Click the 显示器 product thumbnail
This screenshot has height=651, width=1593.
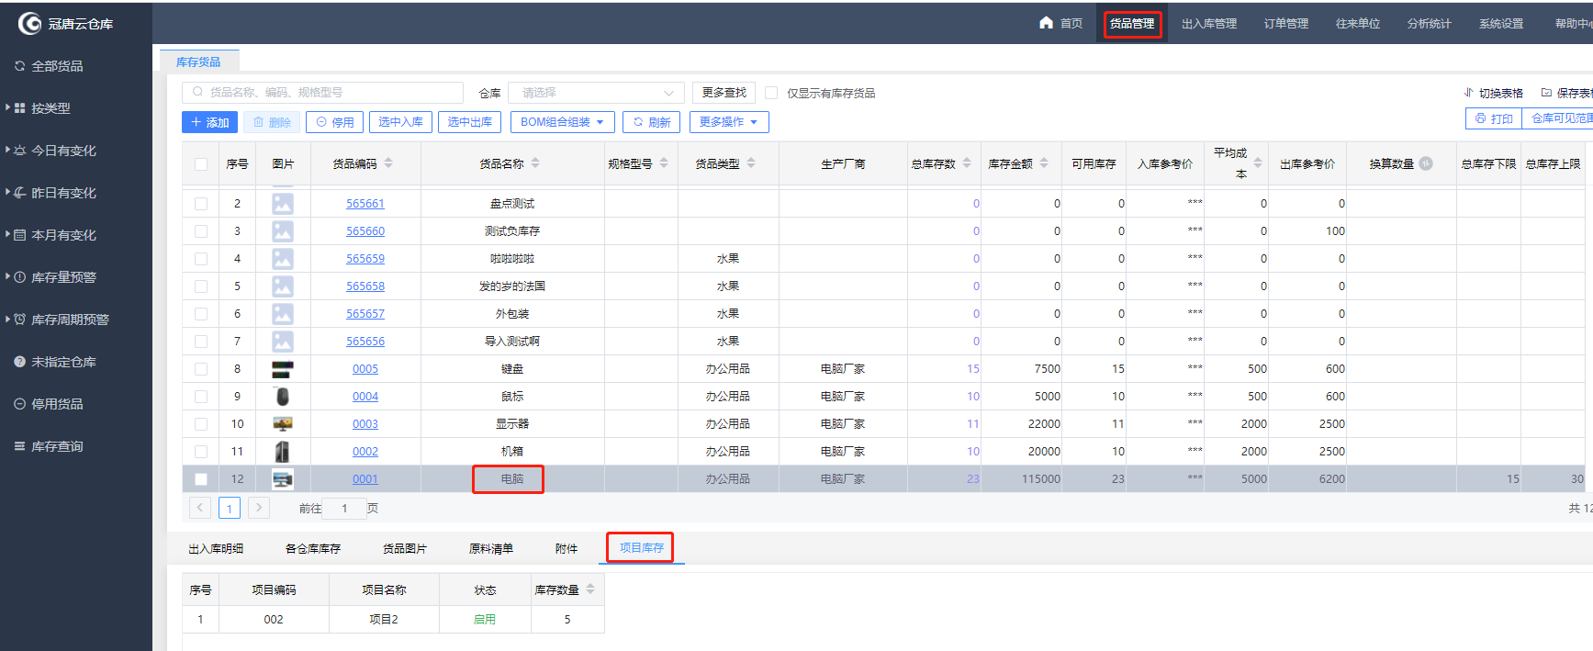tap(283, 424)
